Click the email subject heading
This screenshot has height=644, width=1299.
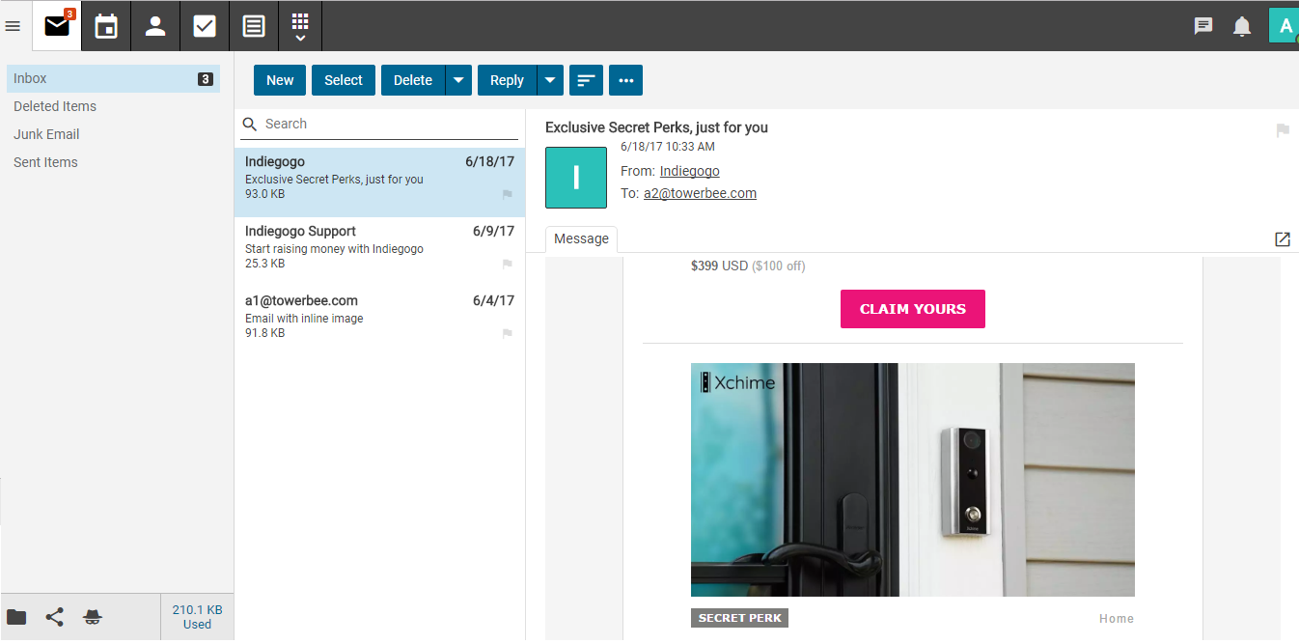pyautogui.click(x=656, y=127)
